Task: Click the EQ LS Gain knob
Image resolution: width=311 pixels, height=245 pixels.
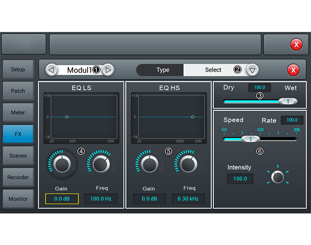Action: click(63, 164)
